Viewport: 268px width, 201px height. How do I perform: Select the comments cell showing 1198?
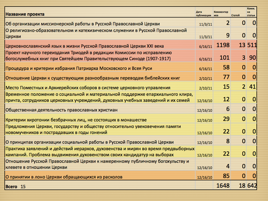click(223, 46)
